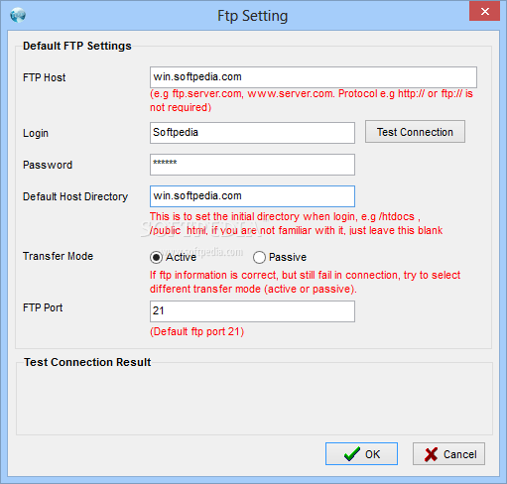Click the 'Default Host Directory' label

[x=75, y=196]
